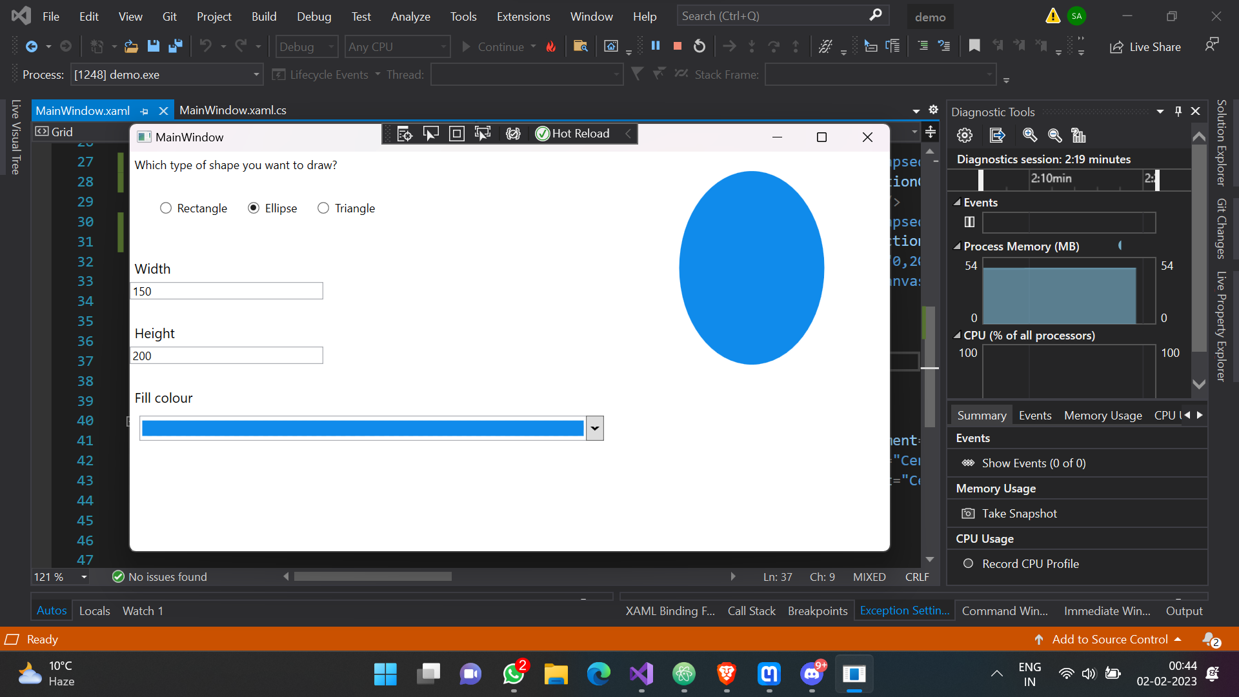Select the Ellipse radio button

254,208
